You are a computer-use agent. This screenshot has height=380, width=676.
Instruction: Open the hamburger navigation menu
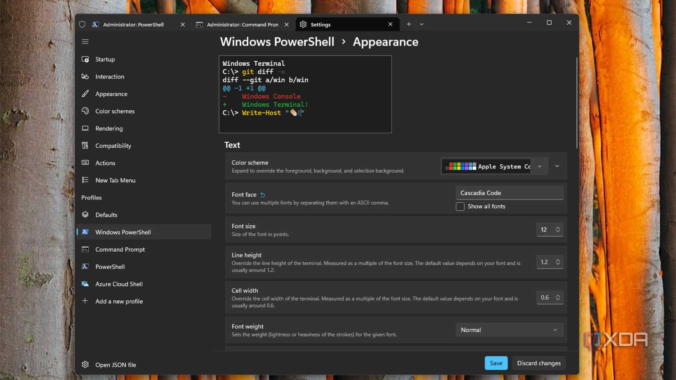click(x=85, y=41)
